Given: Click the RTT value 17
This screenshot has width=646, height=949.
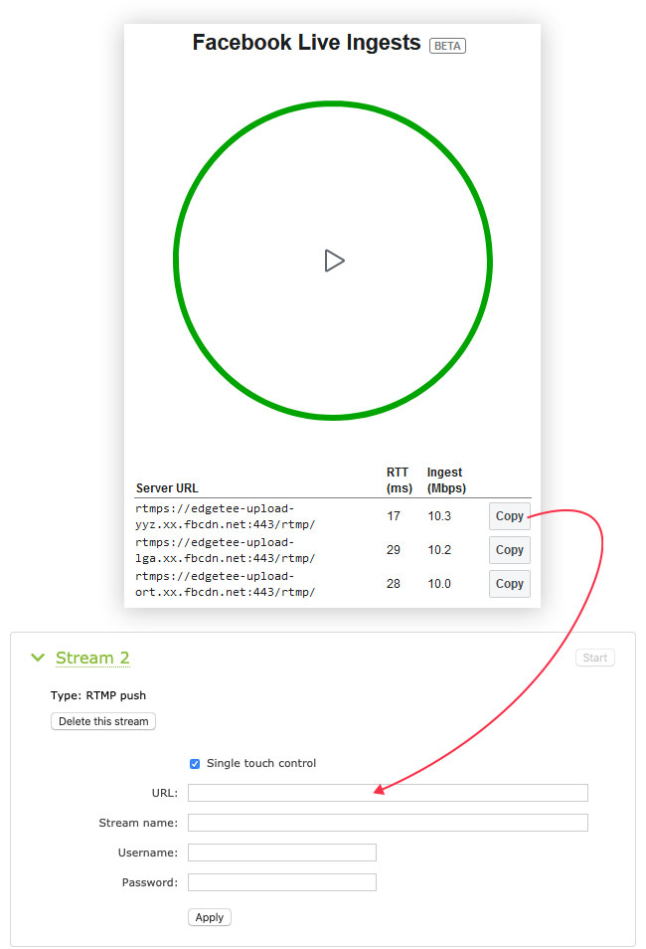Looking at the screenshot, I should [394, 516].
